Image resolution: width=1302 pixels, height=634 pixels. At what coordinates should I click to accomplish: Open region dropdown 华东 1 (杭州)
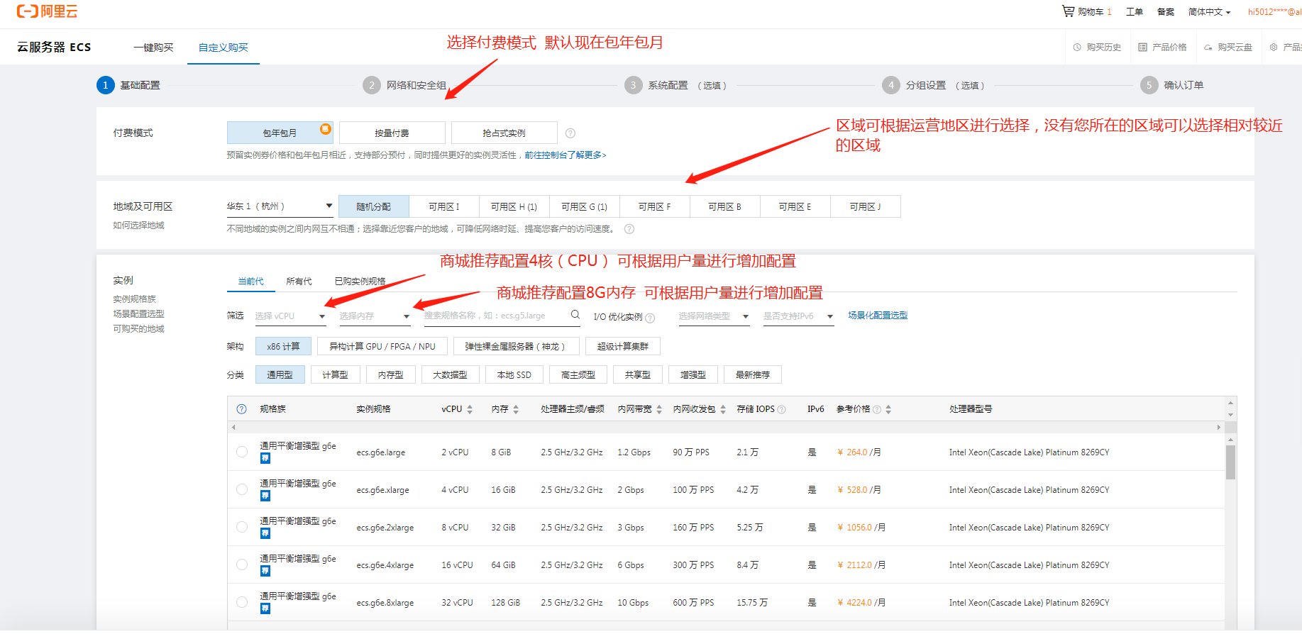pos(280,206)
